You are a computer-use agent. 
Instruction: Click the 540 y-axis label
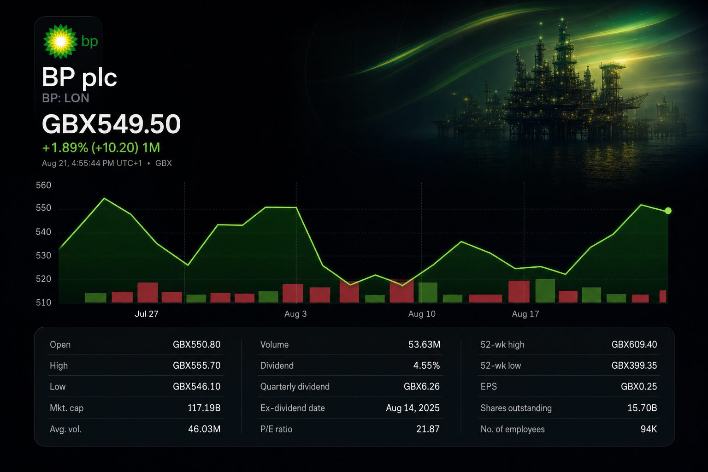[x=43, y=232]
